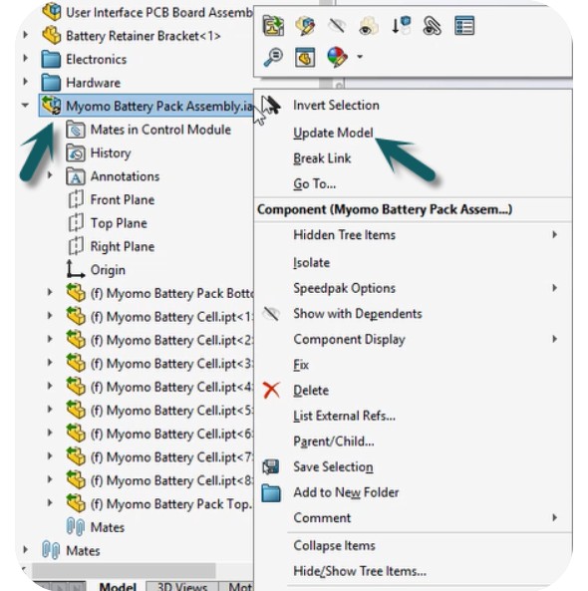
Task: Select Parent/Child... menu entry
Action: pos(334,442)
